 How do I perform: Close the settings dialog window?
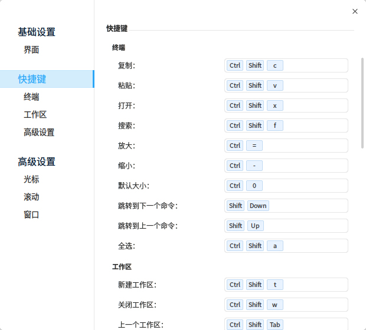pos(355,11)
